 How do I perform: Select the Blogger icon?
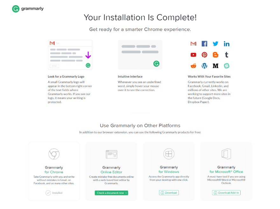coord(215,55)
